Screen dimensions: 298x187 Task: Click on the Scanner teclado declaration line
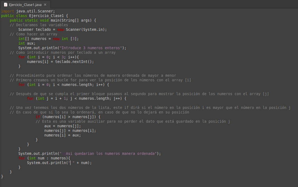62,29
